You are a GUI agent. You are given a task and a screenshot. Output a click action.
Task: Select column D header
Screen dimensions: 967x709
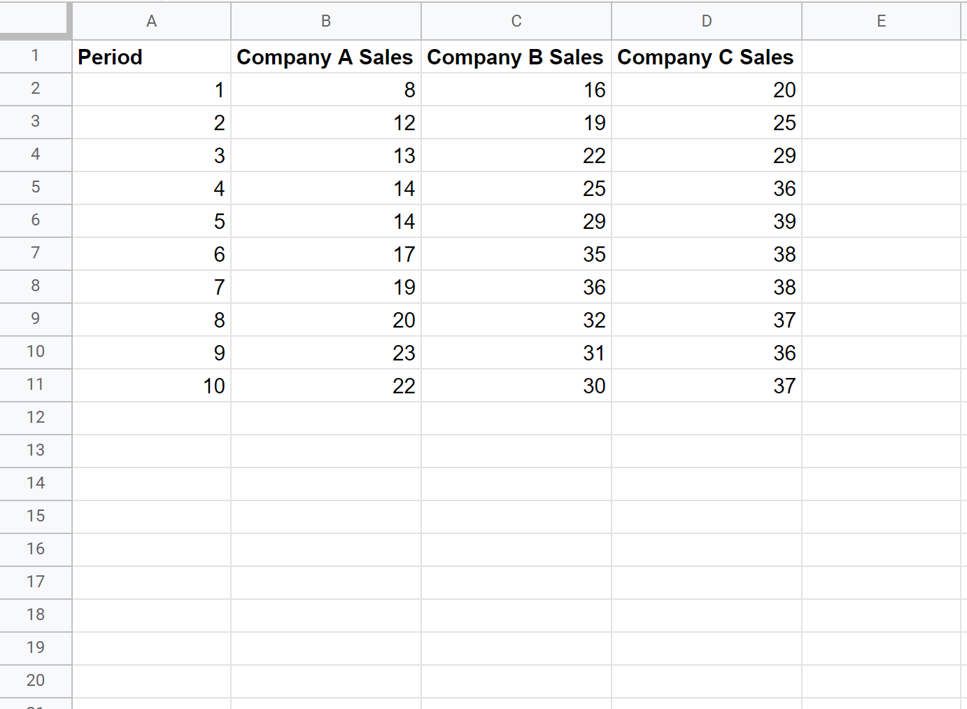pos(707,21)
